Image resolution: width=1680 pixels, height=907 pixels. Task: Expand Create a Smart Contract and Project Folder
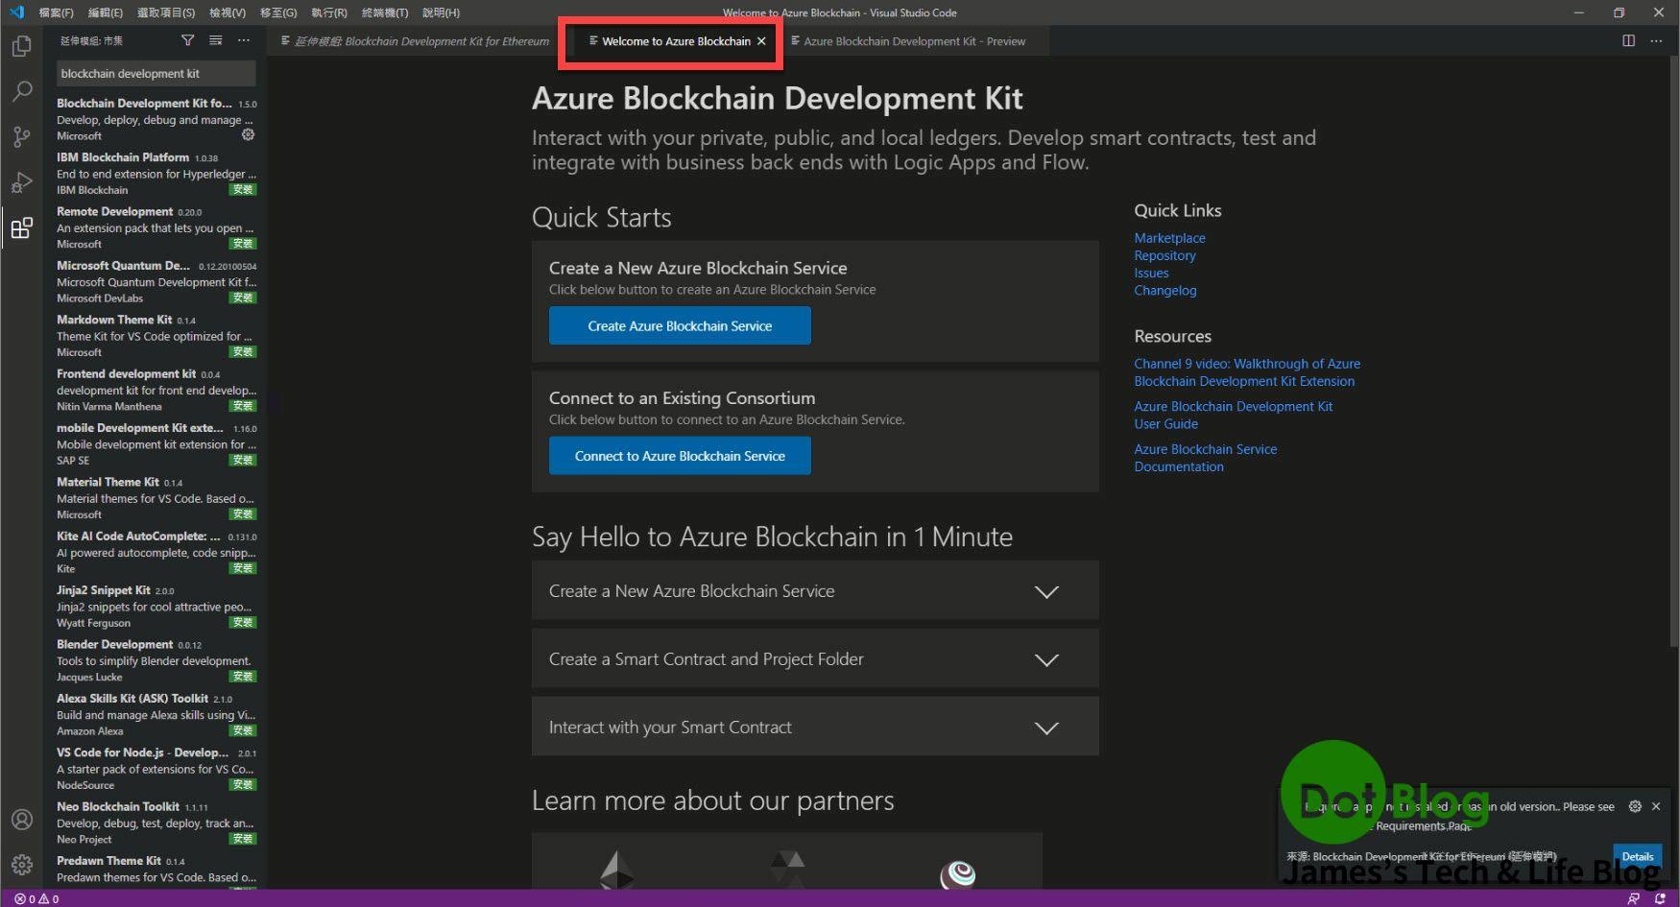tap(1046, 659)
